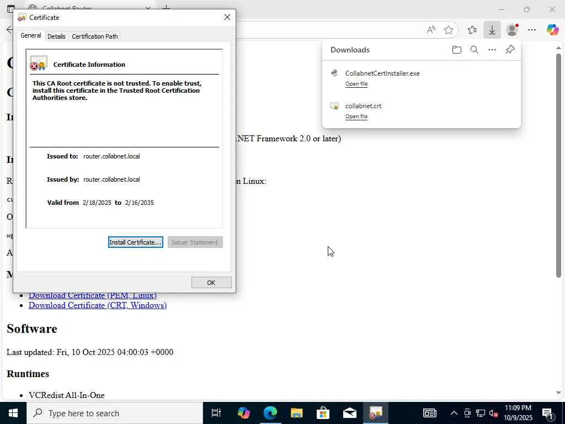Open more options in Downloads panel
Viewport: 565px width, 424px height.
492,50
